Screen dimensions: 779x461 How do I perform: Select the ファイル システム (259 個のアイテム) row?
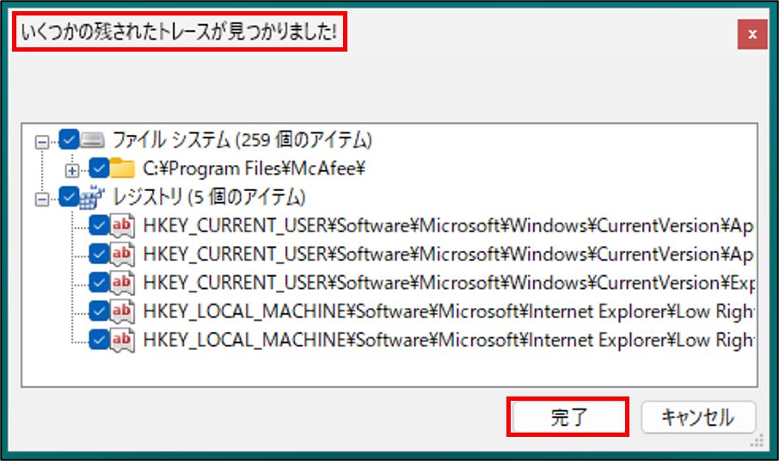(240, 139)
